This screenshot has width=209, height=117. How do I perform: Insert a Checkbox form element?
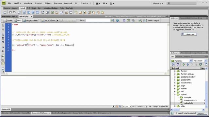pyautogui.click(x=24, y=12)
